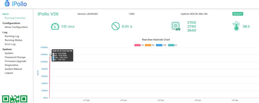Image resolution: width=259 pixels, height=103 pixels.
Task: Click the bold System section header
Action: pos(7,49)
